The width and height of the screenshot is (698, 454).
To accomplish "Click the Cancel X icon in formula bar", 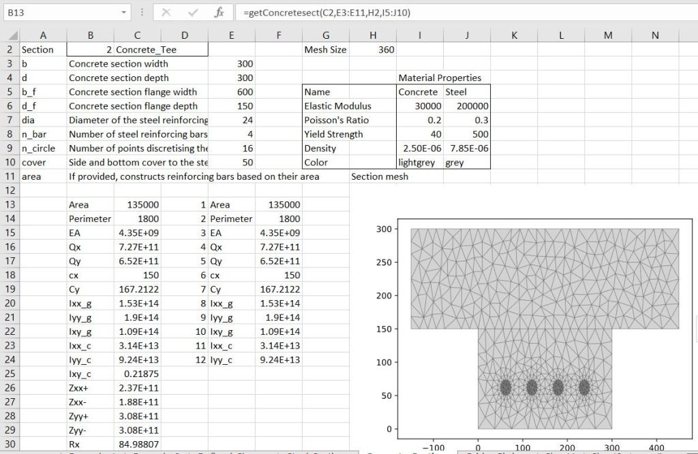I will [168, 12].
